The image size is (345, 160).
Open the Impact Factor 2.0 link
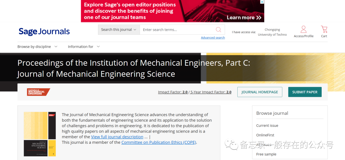[x=173, y=92]
